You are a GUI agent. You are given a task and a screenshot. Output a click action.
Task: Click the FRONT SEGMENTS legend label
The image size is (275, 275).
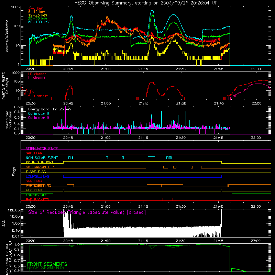tap(47, 264)
